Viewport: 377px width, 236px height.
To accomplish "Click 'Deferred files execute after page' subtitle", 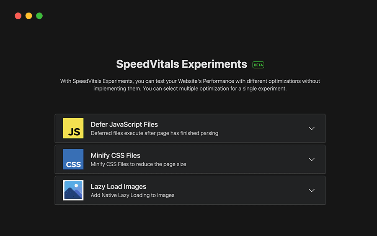I will point(154,133).
